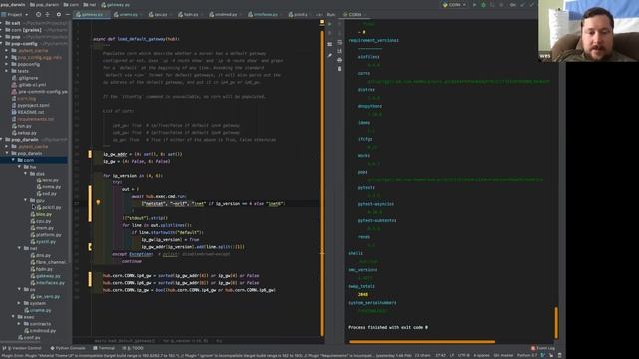Click the run-with-coverage icon in top toolbar
The height and width of the screenshot is (359, 639).
coord(492,5)
